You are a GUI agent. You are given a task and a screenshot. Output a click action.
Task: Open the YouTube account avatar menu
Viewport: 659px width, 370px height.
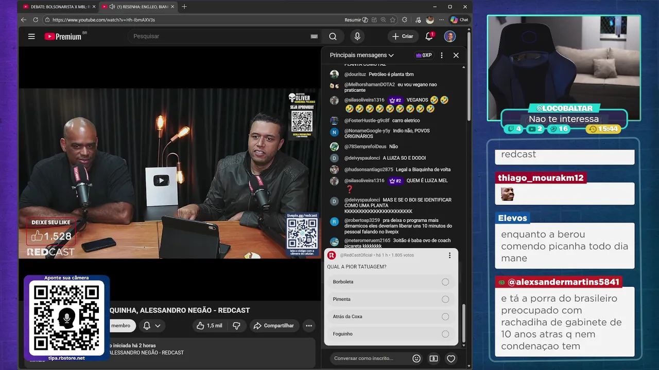450,36
